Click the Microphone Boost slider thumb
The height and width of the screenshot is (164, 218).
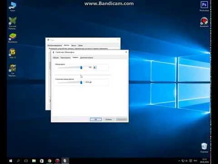[81, 82]
